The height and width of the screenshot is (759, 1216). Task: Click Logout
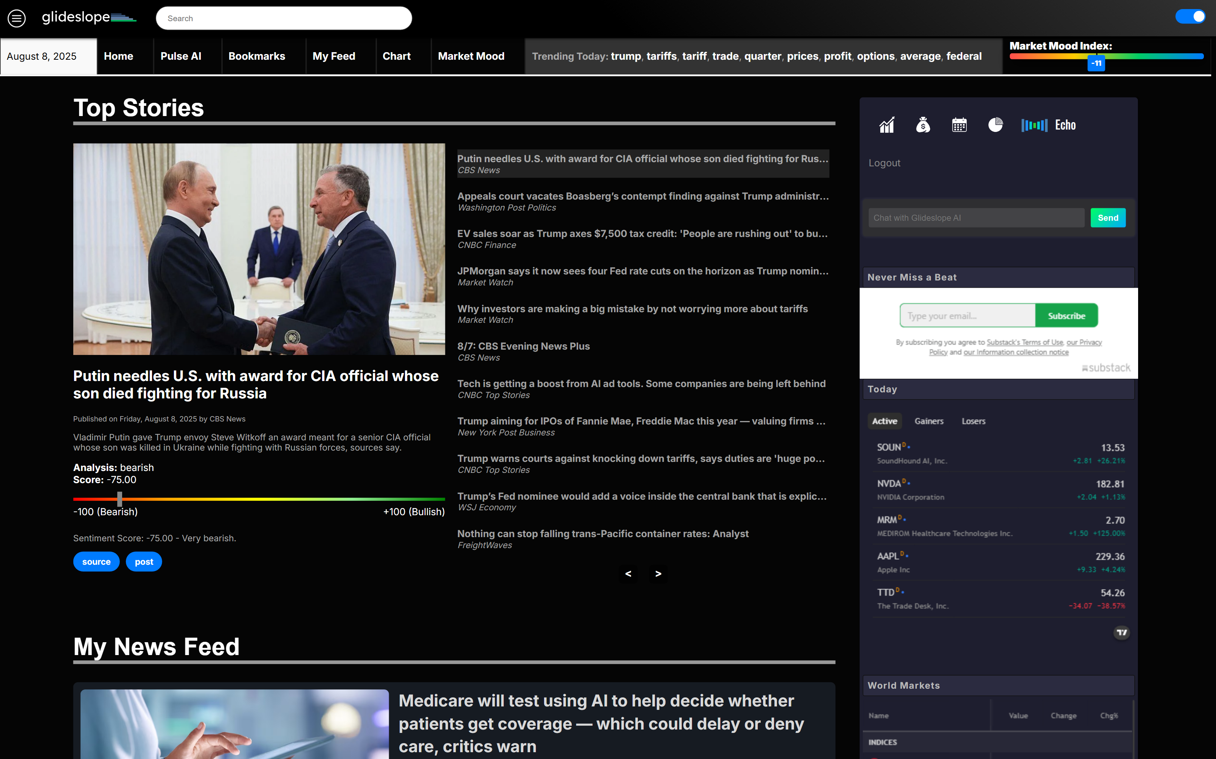pos(884,163)
